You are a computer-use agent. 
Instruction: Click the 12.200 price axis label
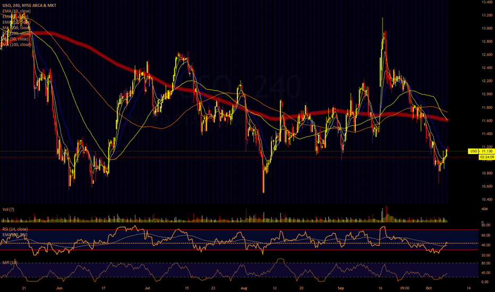[x=487, y=81]
